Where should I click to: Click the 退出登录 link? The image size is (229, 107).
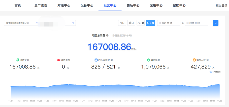point(221,5)
